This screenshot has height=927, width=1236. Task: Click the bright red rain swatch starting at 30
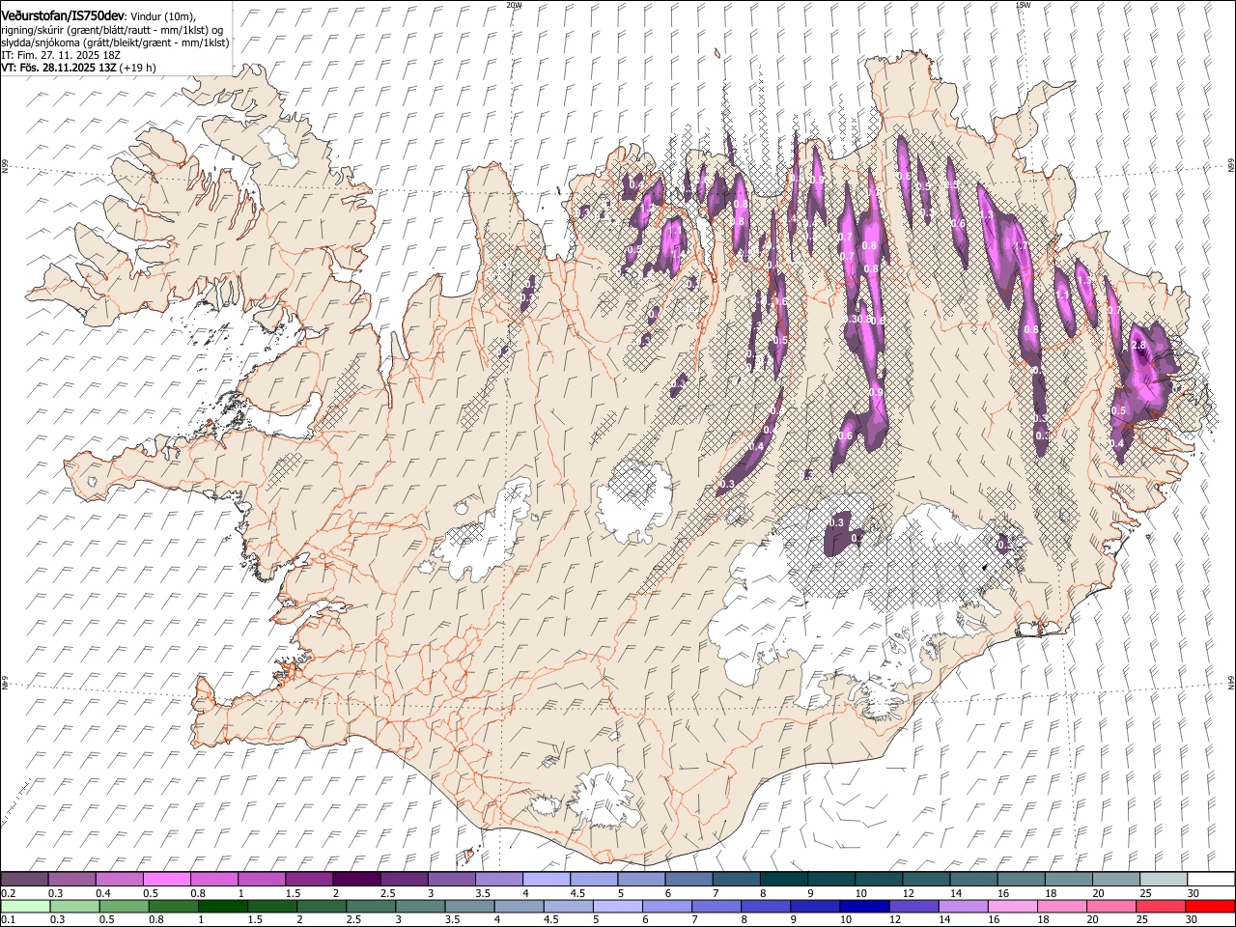click(1209, 907)
